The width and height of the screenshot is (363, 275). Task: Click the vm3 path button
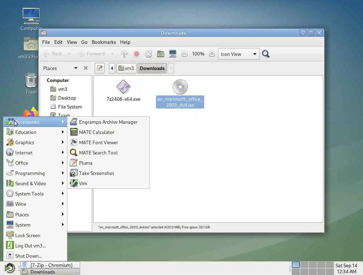pyautogui.click(x=126, y=68)
